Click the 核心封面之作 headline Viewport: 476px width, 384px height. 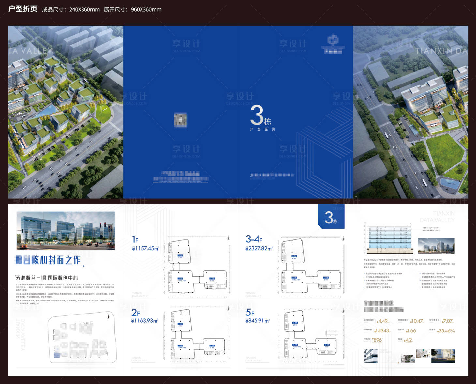(48, 260)
